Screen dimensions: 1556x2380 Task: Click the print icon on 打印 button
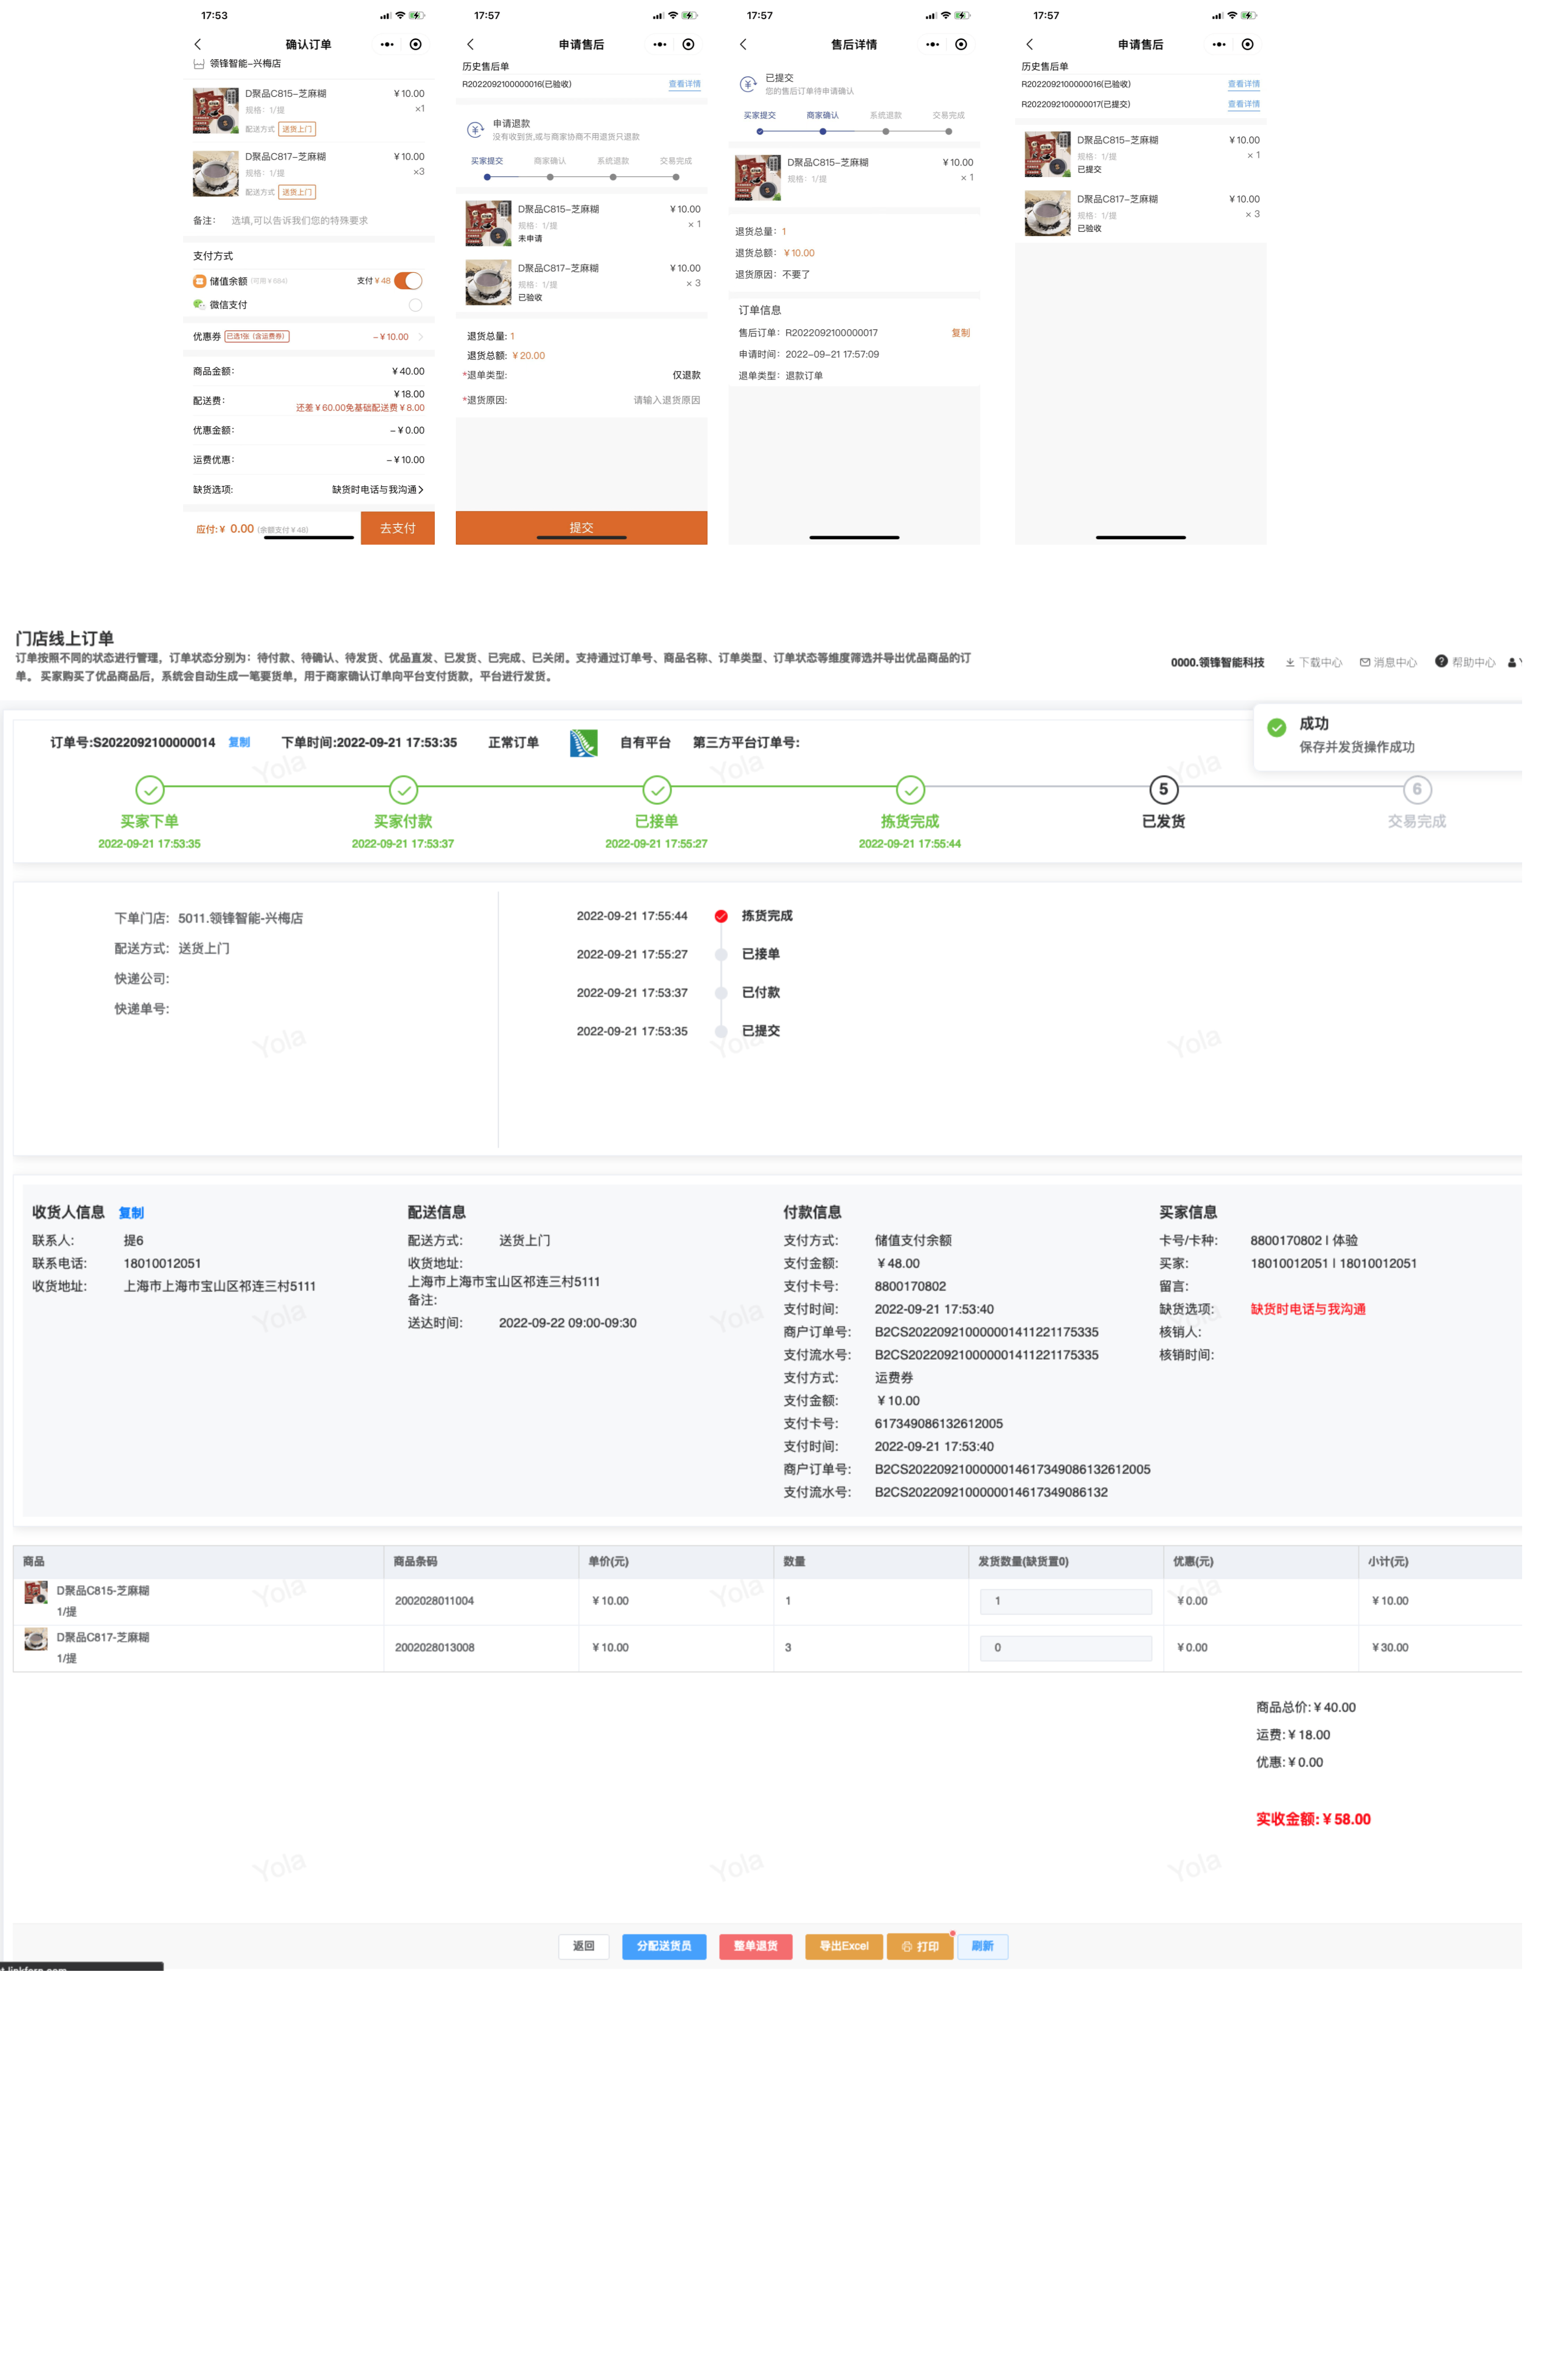click(906, 1946)
